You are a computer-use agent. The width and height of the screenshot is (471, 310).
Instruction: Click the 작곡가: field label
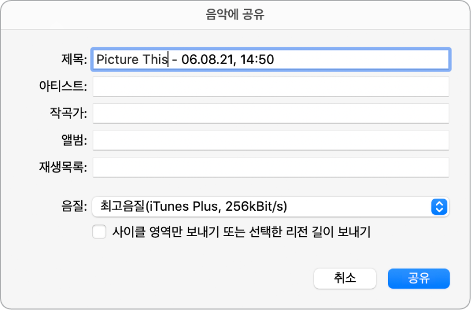(69, 113)
